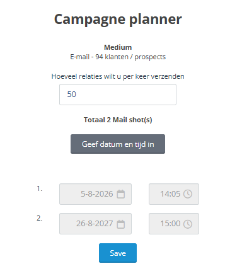Image resolution: width=242 pixels, height=276 pixels.
Task: Click the row number '1.' of the schedule
Action: (39, 188)
